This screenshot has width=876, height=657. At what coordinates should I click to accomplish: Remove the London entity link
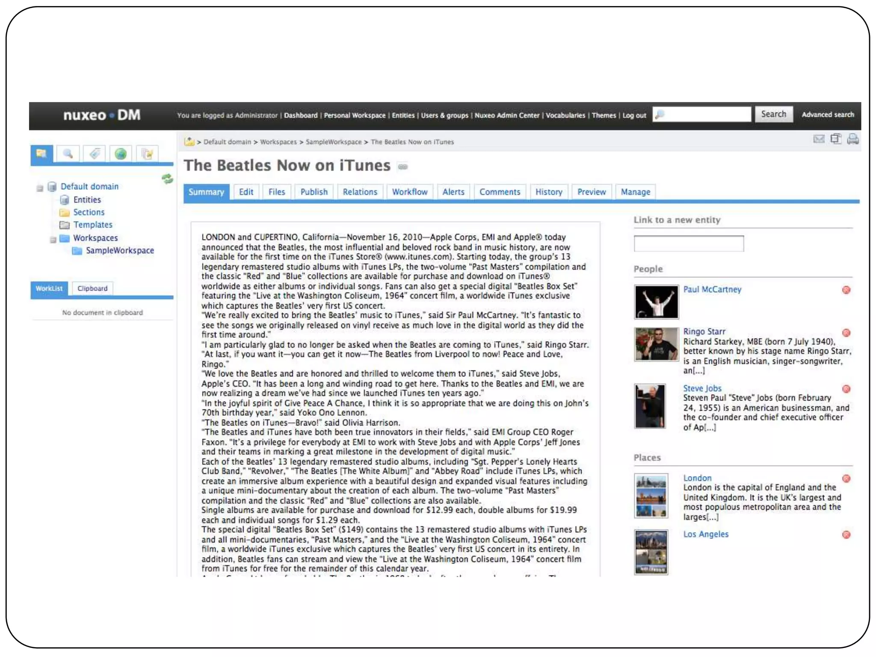click(846, 479)
